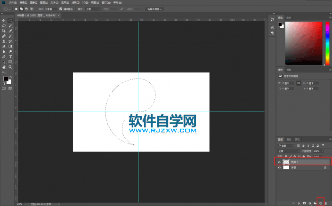Select the Magic Wand tool

(x=10, y=26)
